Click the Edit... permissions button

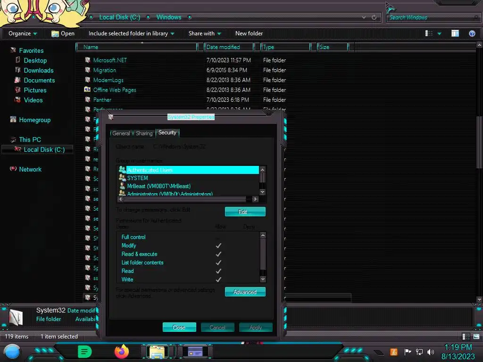coord(245,212)
